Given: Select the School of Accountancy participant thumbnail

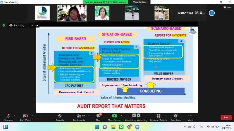Looking at the screenshot, I should point(42,13).
